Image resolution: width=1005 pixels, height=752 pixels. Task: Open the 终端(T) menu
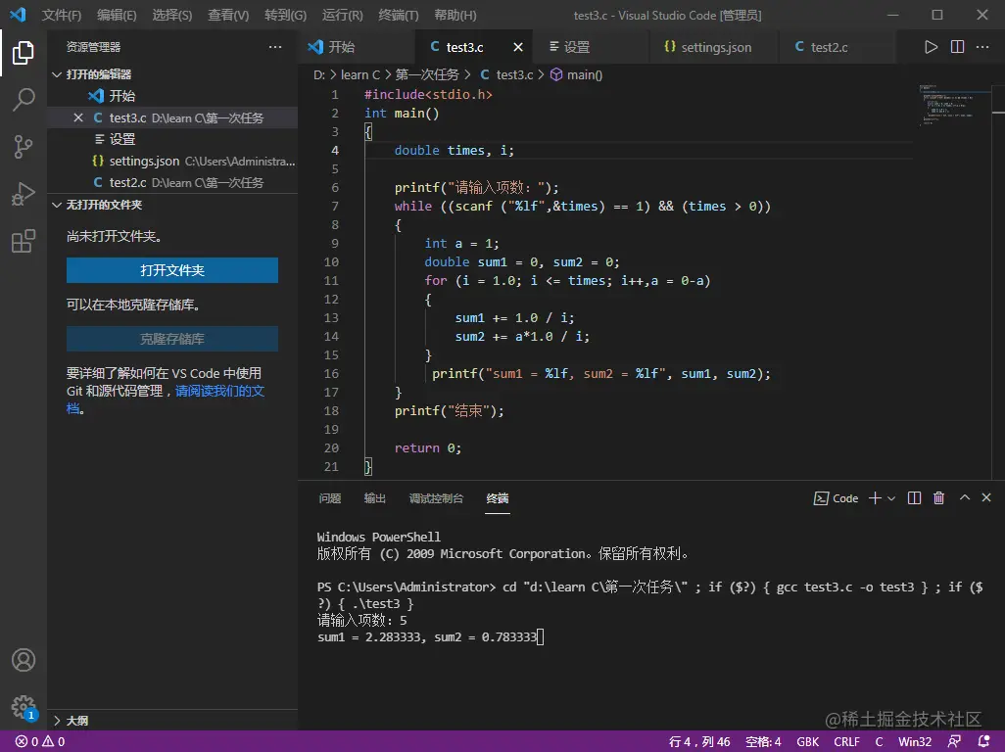[398, 16]
